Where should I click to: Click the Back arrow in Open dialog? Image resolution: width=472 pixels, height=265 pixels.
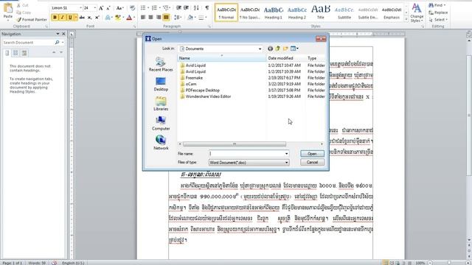click(270, 49)
